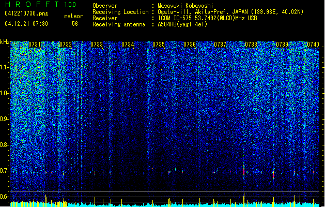Click the 0739 time marker

point(282,45)
